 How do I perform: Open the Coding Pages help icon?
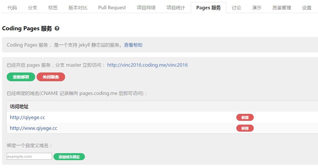point(57,28)
